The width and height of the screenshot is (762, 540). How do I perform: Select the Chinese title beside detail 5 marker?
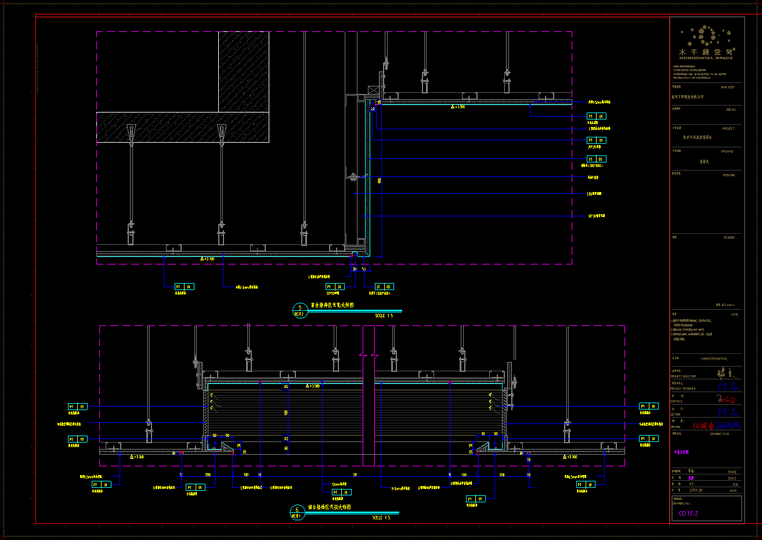click(332, 305)
